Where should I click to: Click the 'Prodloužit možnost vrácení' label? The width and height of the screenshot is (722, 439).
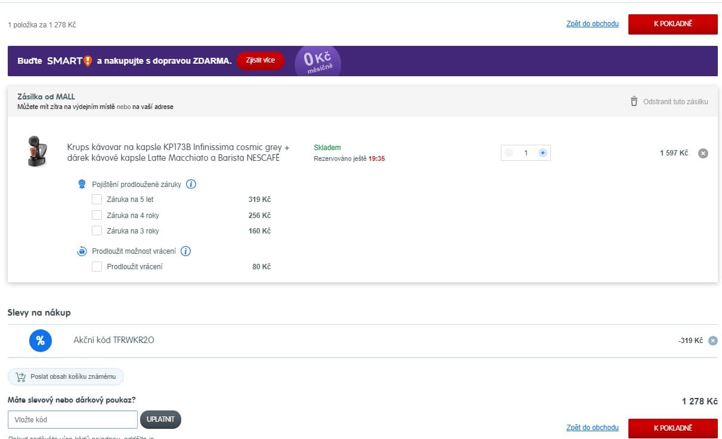click(134, 251)
